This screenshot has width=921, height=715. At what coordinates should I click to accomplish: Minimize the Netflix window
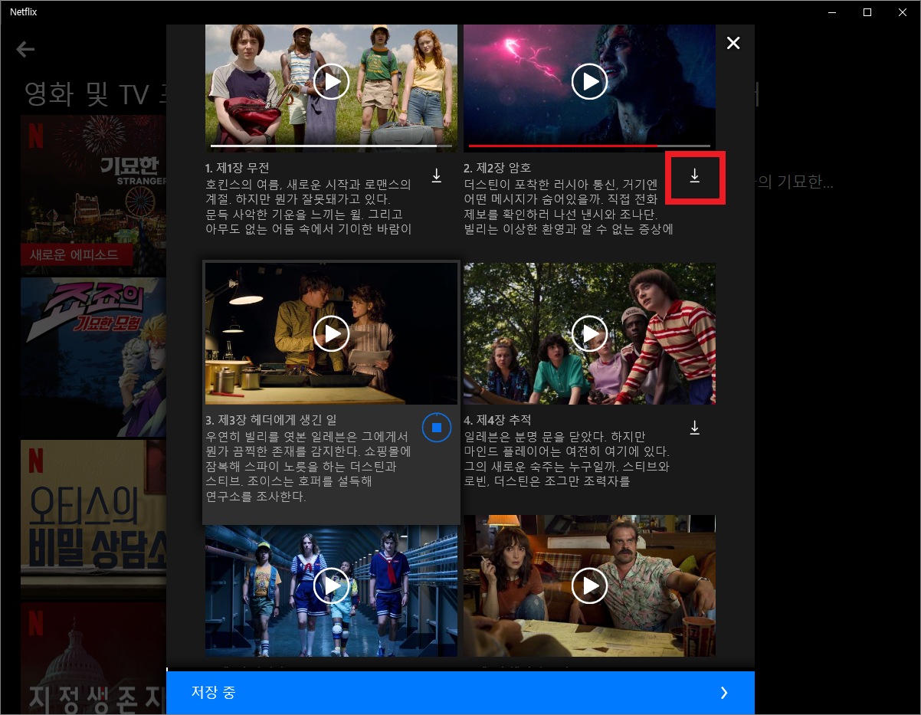(831, 11)
